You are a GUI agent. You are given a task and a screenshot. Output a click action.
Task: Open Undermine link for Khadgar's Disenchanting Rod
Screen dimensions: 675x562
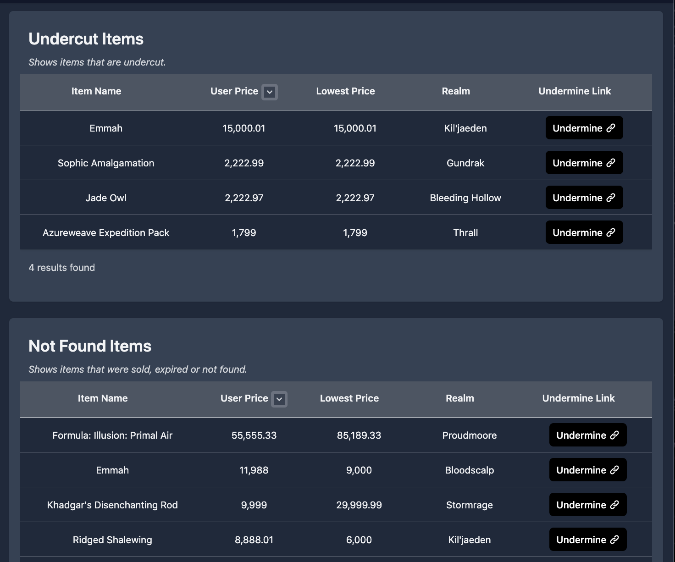coord(588,505)
